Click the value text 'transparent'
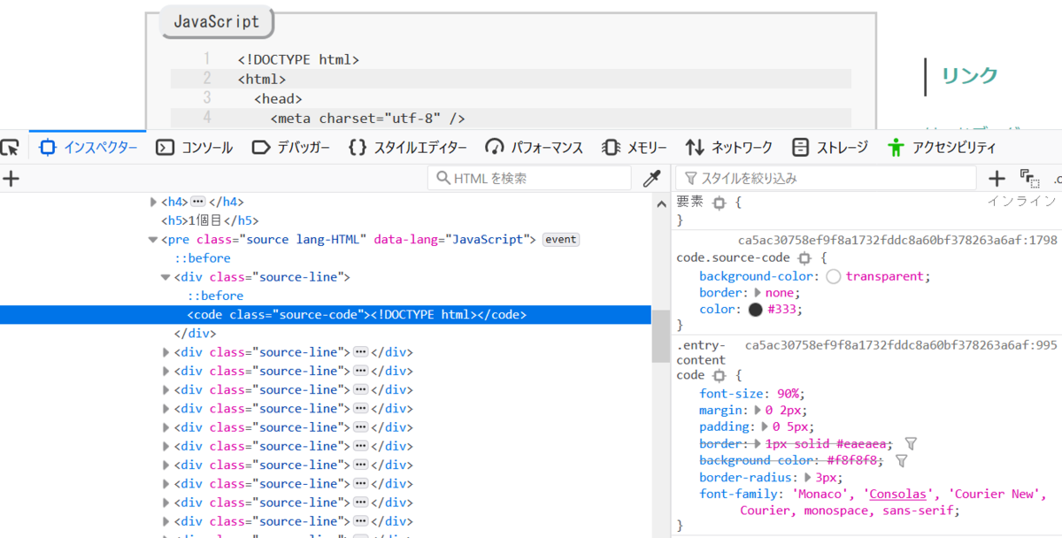The image size is (1062, 538). pos(886,276)
